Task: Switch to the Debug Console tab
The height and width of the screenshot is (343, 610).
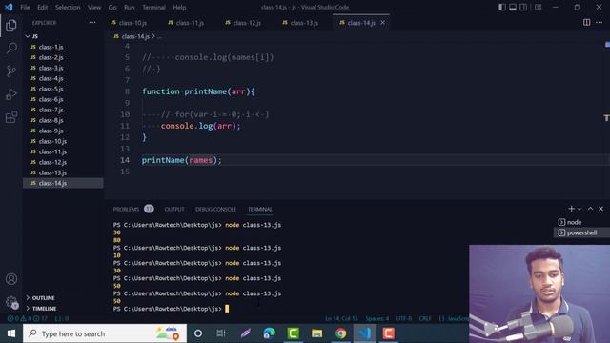Action: (x=215, y=209)
